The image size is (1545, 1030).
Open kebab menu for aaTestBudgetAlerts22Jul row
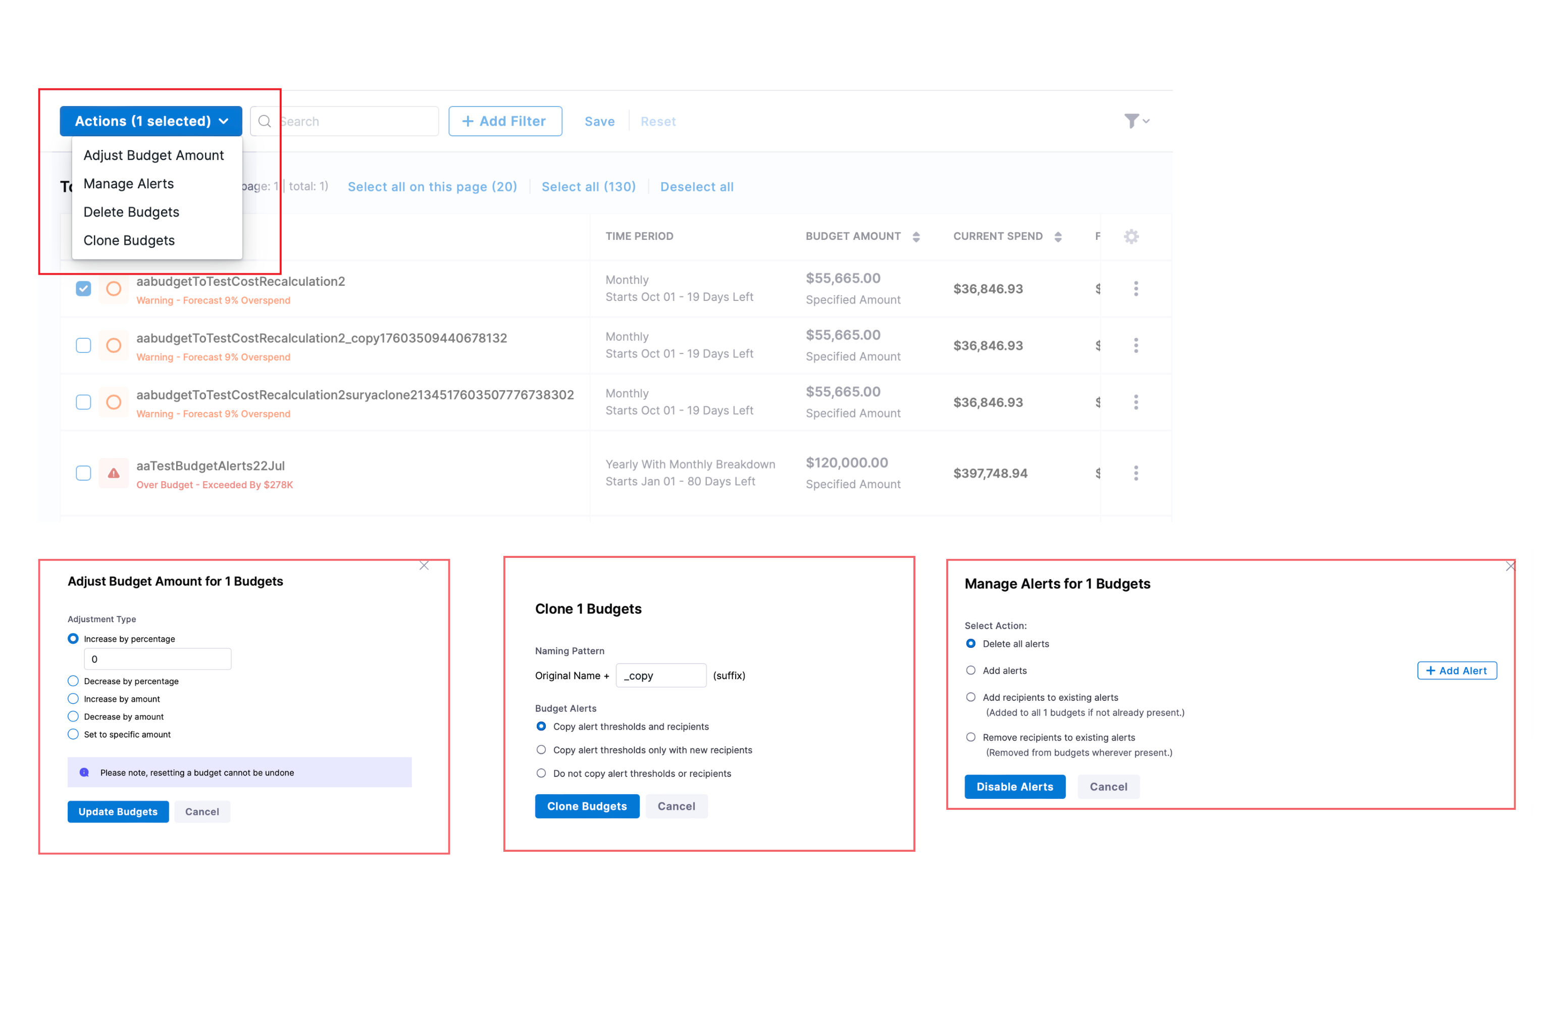1136,473
